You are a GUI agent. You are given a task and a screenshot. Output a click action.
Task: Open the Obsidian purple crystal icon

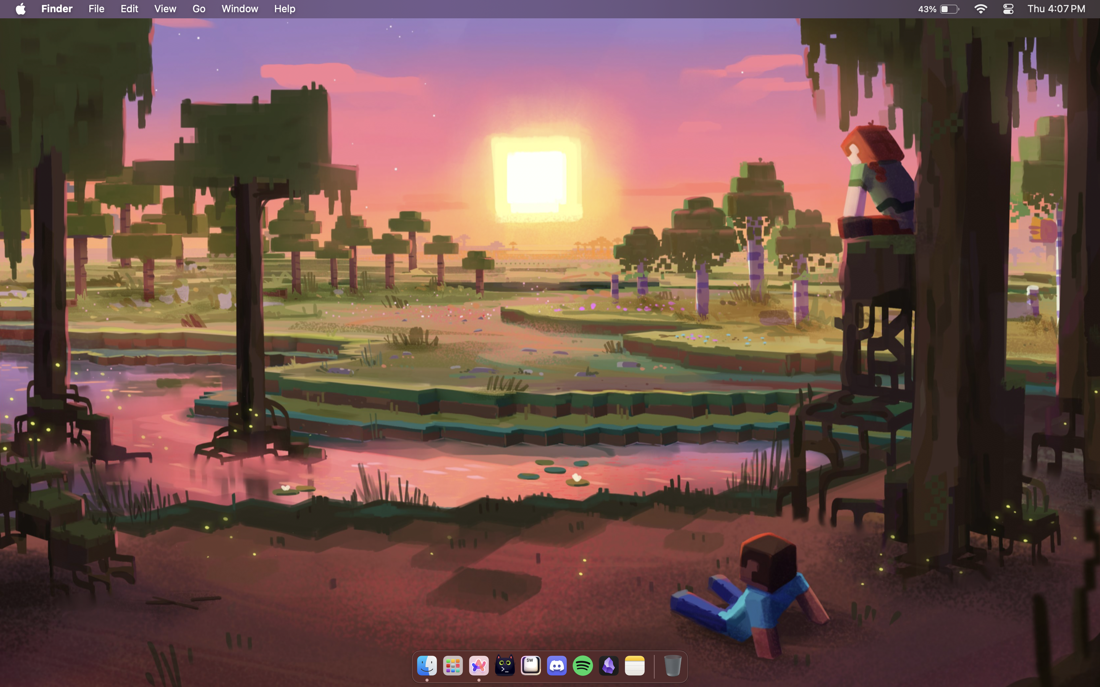pyautogui.click(x=609, y=666)
